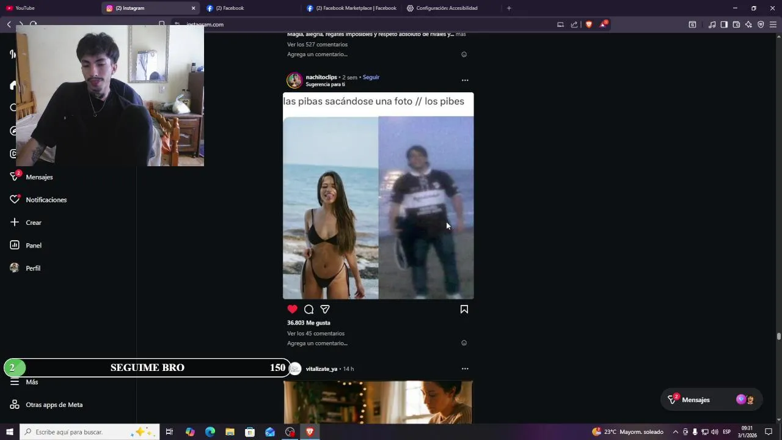Open the beach meme post image

point(378,196)
